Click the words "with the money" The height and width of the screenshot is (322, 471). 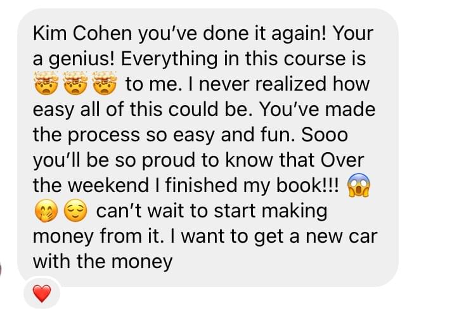pos(103,262)
